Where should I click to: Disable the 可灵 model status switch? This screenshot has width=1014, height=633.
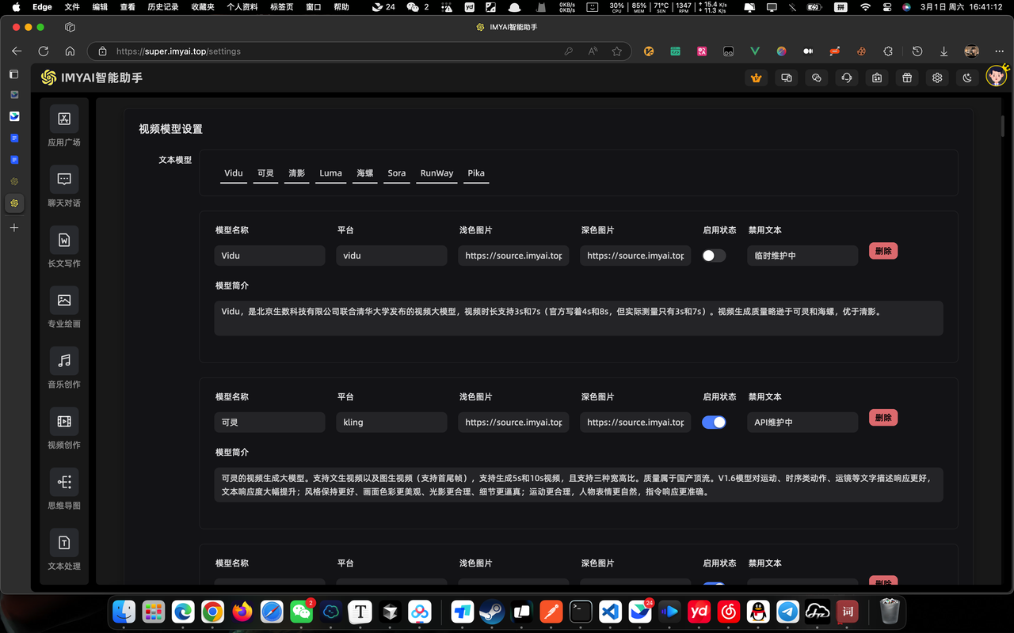click(714, 423)
